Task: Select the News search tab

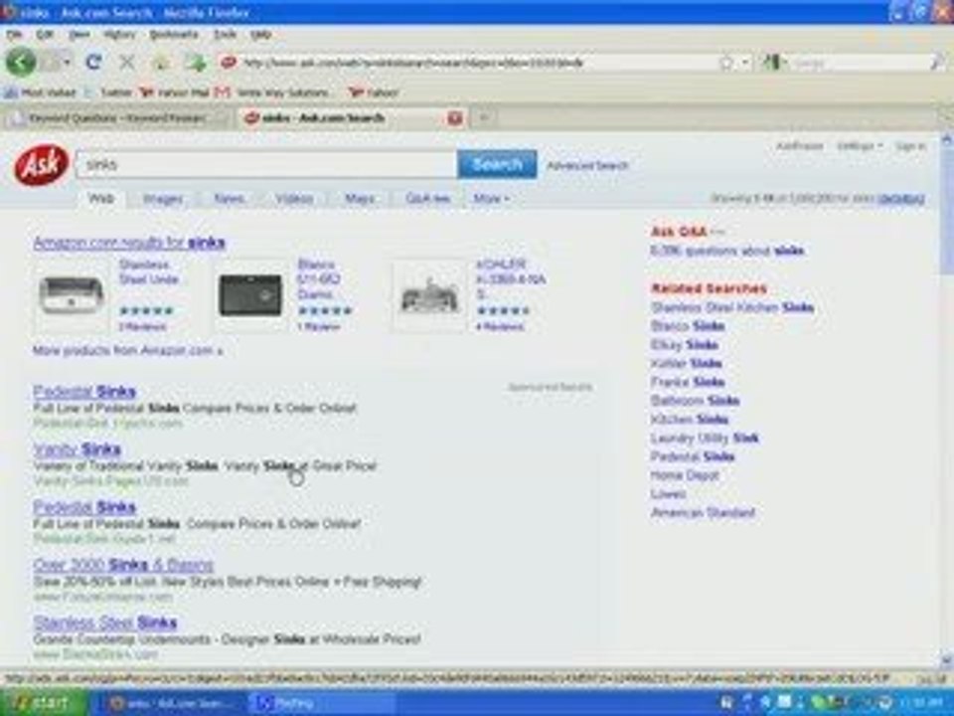Action: pyautogui.click(x=229, y=199)
